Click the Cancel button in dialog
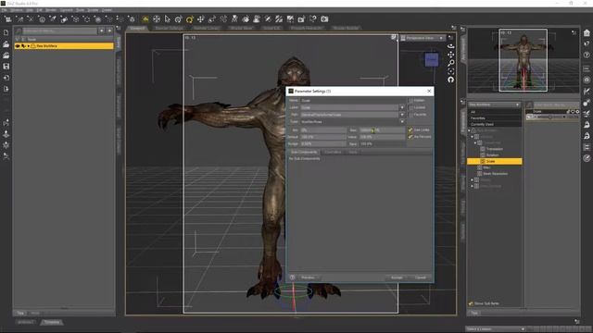 point(421,277)
